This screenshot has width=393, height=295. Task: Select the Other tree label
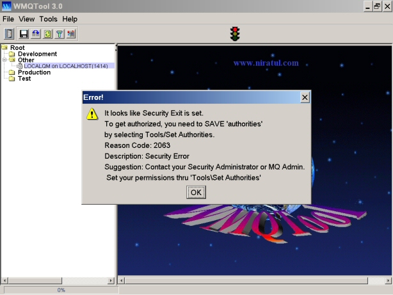(26, 60)
